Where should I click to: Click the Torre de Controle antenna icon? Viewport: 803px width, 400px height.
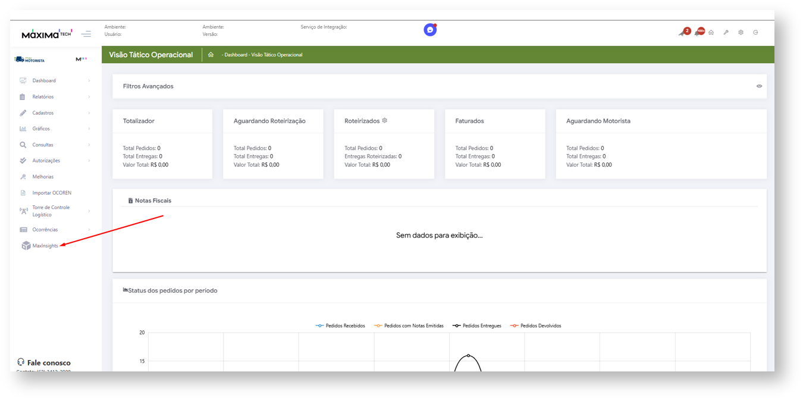[24, 211]
